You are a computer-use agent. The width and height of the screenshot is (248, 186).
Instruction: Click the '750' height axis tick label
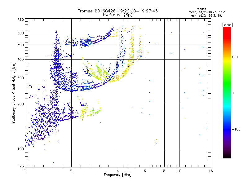[x=21, y=20]
